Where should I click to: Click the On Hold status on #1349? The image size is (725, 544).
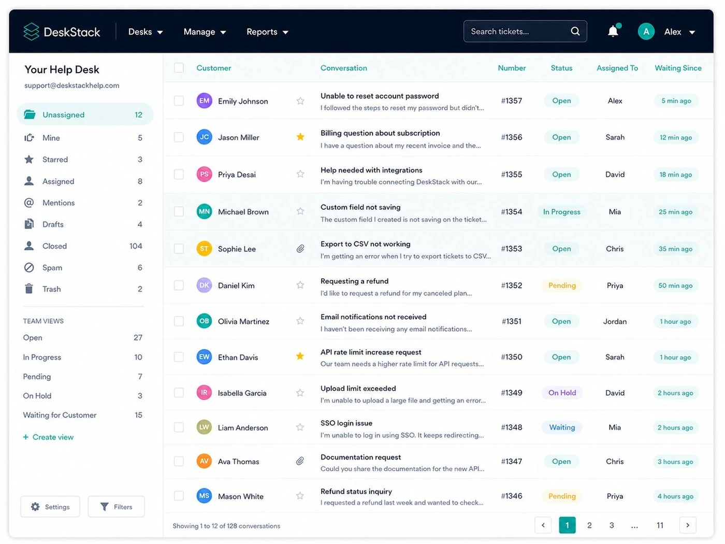[562, 393]
